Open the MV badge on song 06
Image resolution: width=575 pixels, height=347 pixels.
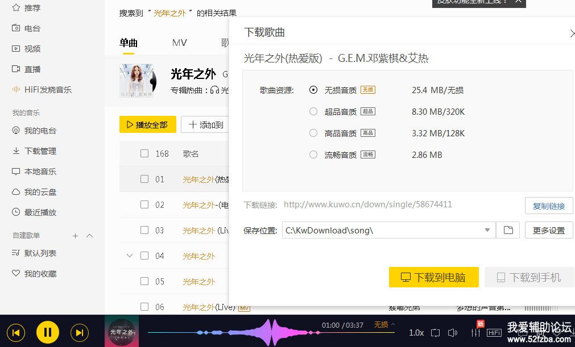(244, 308)
